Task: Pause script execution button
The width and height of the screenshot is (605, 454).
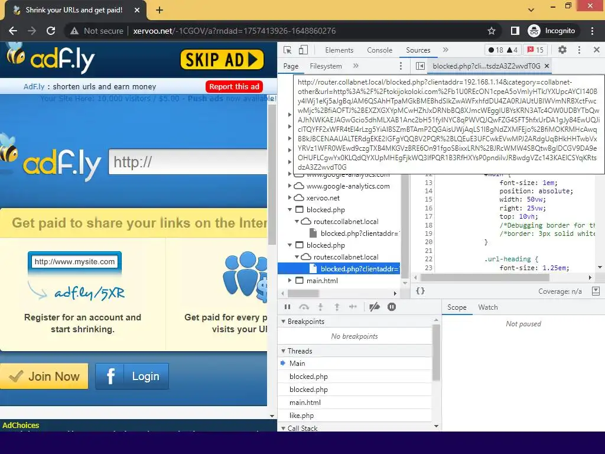Action: [288, 307]
